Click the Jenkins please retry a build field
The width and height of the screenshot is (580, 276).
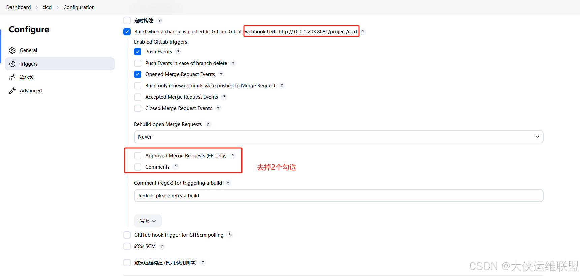point(339,196)
